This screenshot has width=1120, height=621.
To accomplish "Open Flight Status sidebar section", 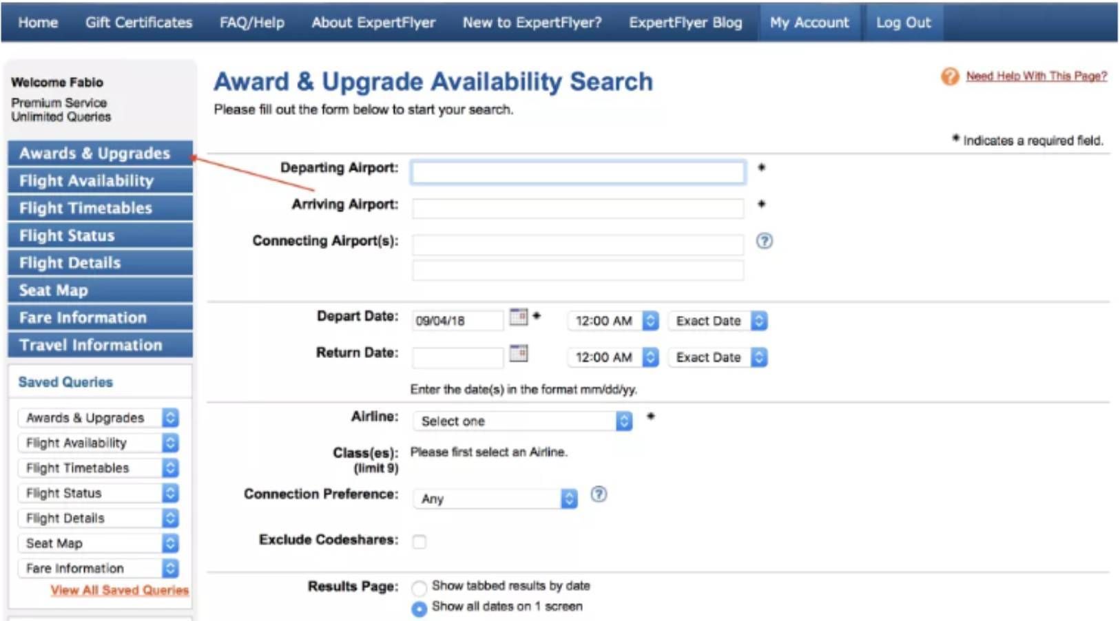I will tap(100, 235).
